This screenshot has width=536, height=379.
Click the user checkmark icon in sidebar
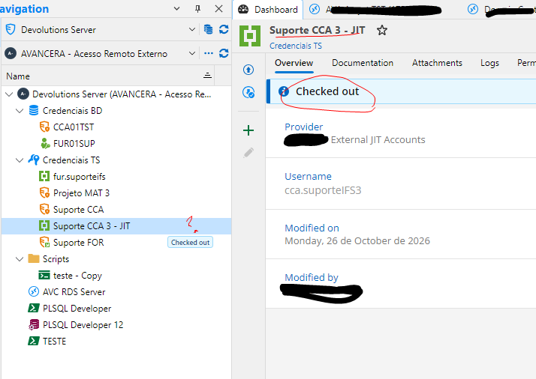click(x=248, y=92)
